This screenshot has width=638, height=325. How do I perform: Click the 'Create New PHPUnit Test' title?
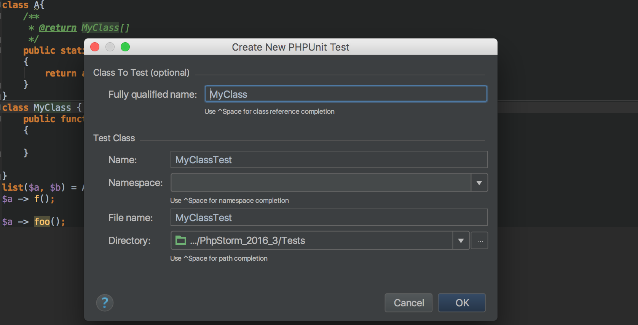pyautogui.click(x=290, y=47)
